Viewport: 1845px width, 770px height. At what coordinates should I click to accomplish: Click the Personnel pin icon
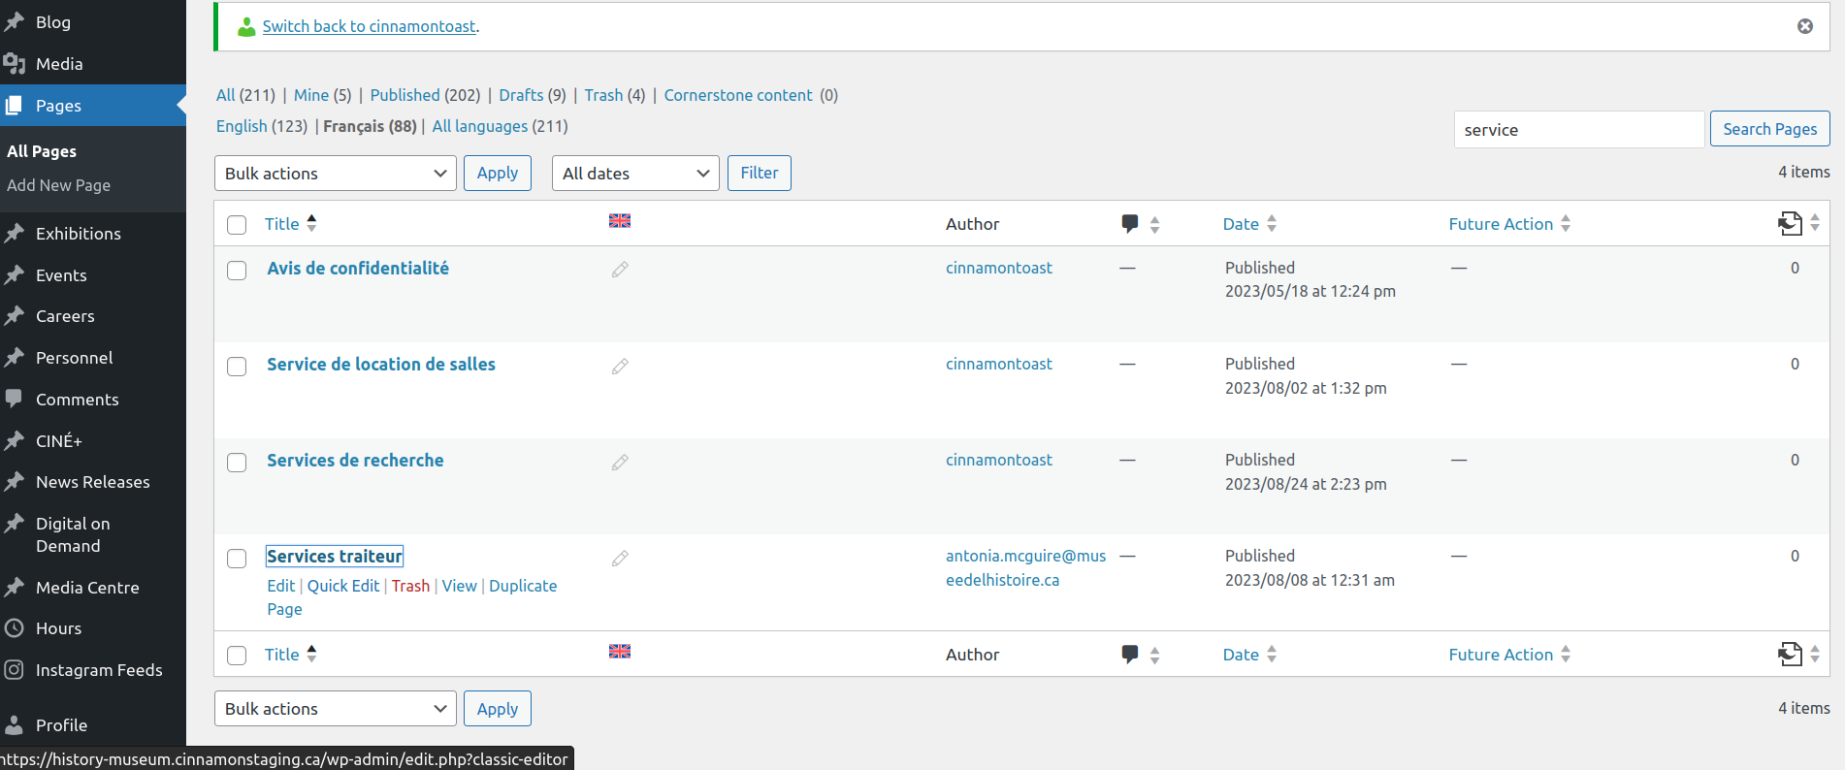(x=15, y=358)
